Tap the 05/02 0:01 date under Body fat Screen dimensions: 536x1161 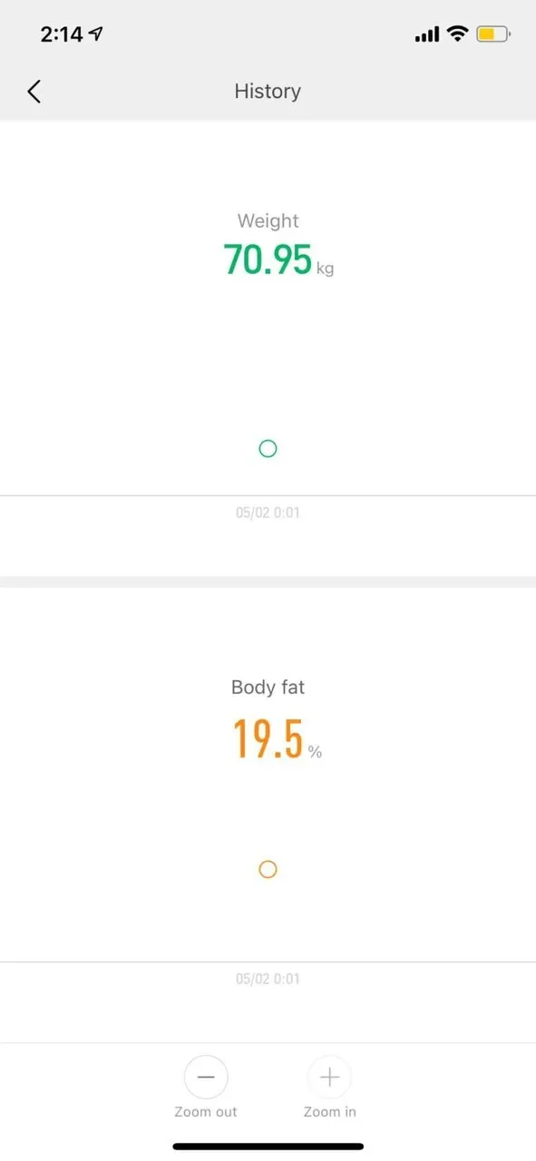[x=268, y=978]
